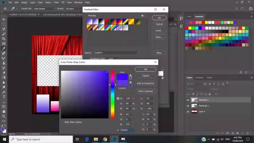Open the Layer menu
The image size is (254, 143).
[33, 2]
